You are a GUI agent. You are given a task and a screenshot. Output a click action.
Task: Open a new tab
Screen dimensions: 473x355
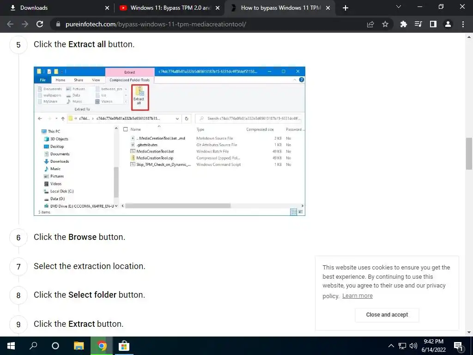click(x=346, y=8)
